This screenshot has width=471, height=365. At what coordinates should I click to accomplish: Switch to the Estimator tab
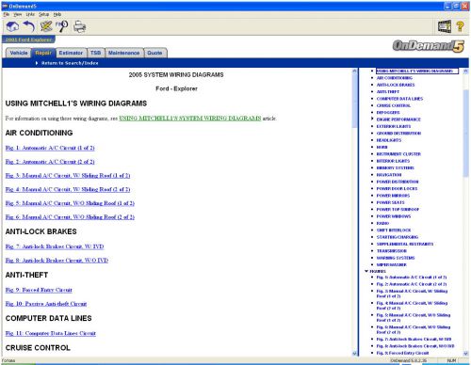coord(71,53)
